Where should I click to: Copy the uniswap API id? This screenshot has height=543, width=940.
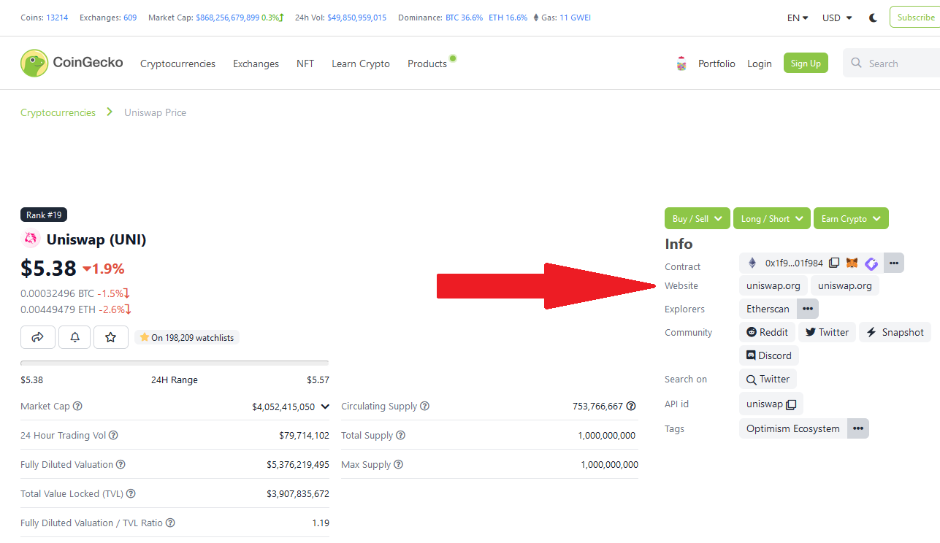791,404
